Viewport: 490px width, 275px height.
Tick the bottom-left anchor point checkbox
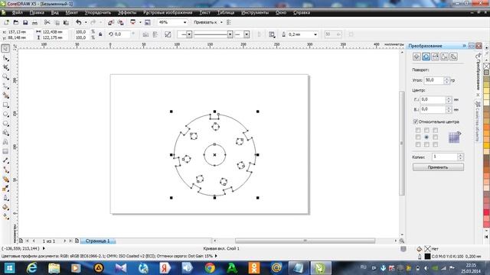pyautogui.click(x=418, y=144)
